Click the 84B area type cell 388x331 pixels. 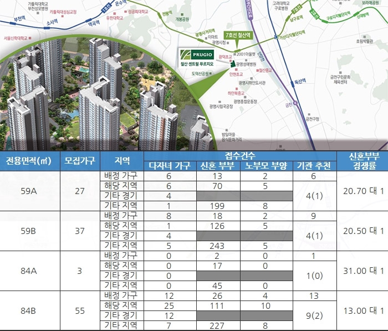28,310
